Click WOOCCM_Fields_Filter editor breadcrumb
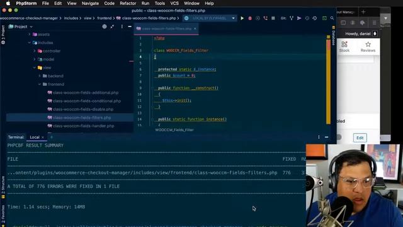The height and width of the screenshot is (227, 403). pyautogui.click(x=174, y=130)
